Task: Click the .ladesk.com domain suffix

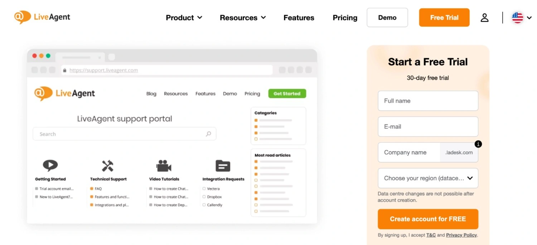Action: (459, 152)
